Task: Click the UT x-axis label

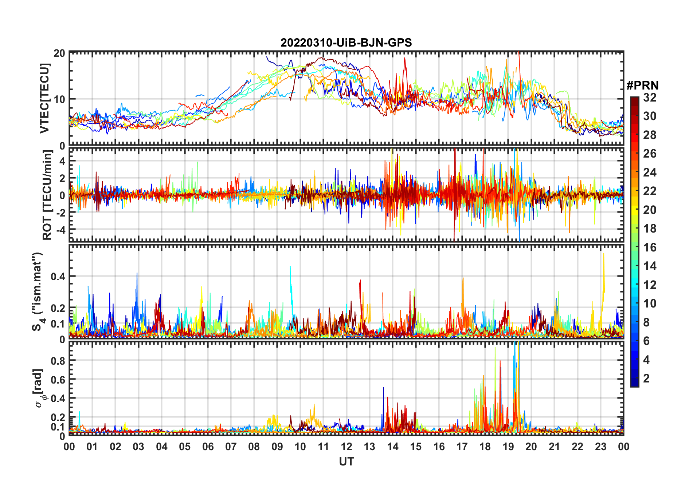Action: 346,462
